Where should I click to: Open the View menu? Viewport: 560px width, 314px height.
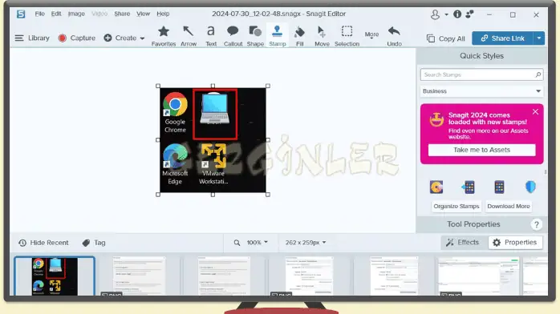tap(143, 14)
